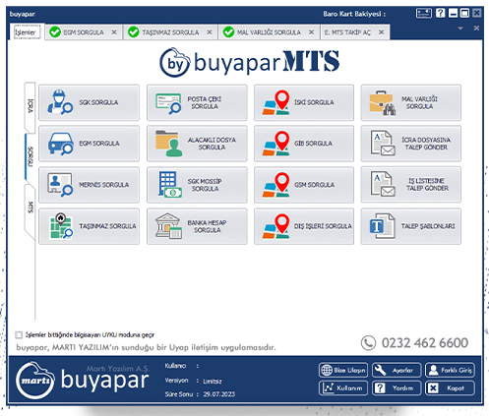
Task: Open İCRA DOSYASINA TALEP GÖNDER tile
Action: click(x=411, y=144)
